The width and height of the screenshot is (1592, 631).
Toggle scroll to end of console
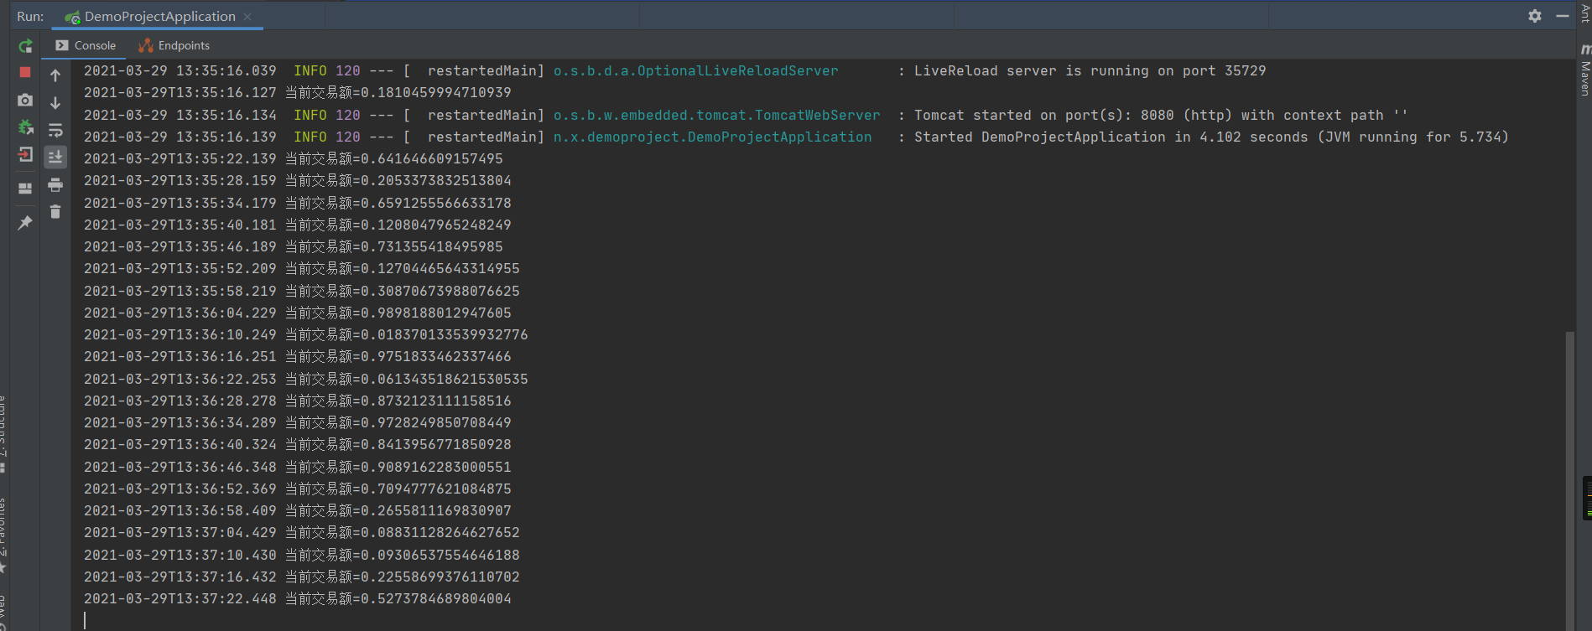click(55, 157)
